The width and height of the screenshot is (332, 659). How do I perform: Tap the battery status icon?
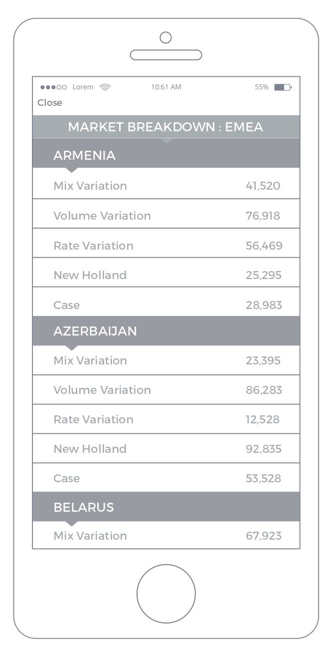pyautogui.click(x=282, y=87)
